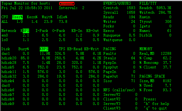Select the hdisk28 disk row label
Screen dimensions: 182x111
tap(9, 63)
